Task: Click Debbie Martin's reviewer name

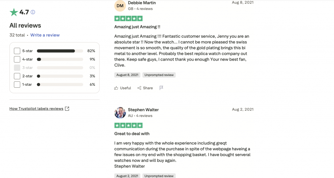Action: click(142, 3)
